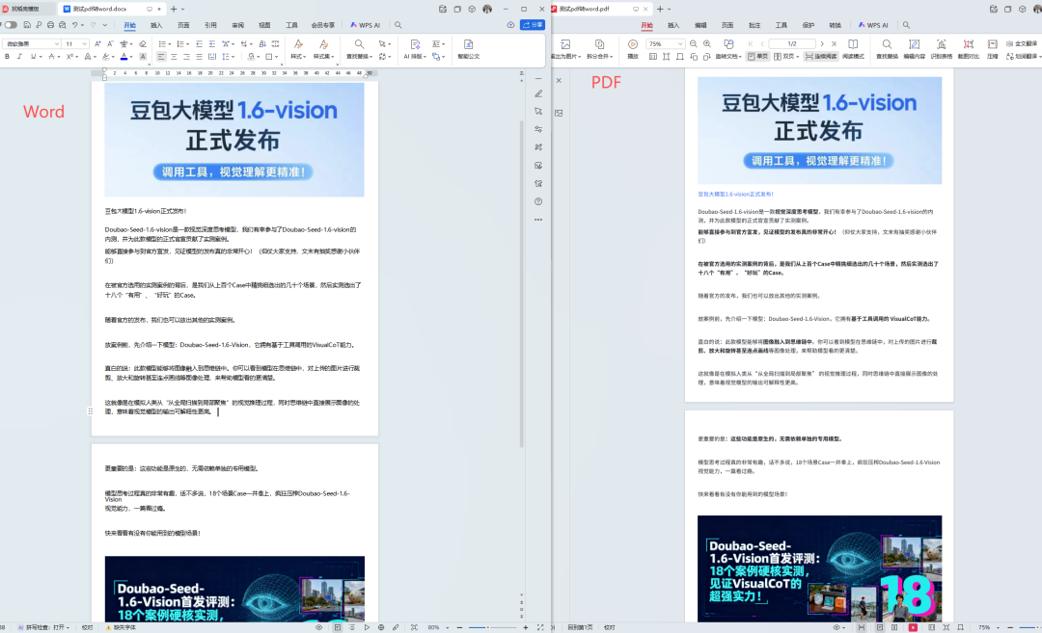Toggle the switch at left of Word quick toolbar
The image size is (1042, 633).
coord(11,25)
